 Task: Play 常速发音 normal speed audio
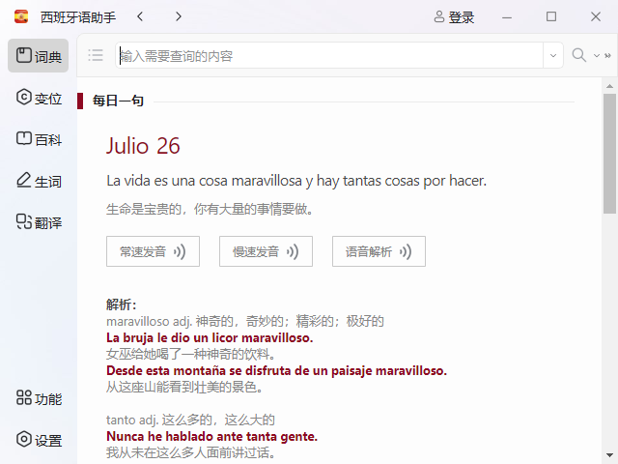click(153, 251)
